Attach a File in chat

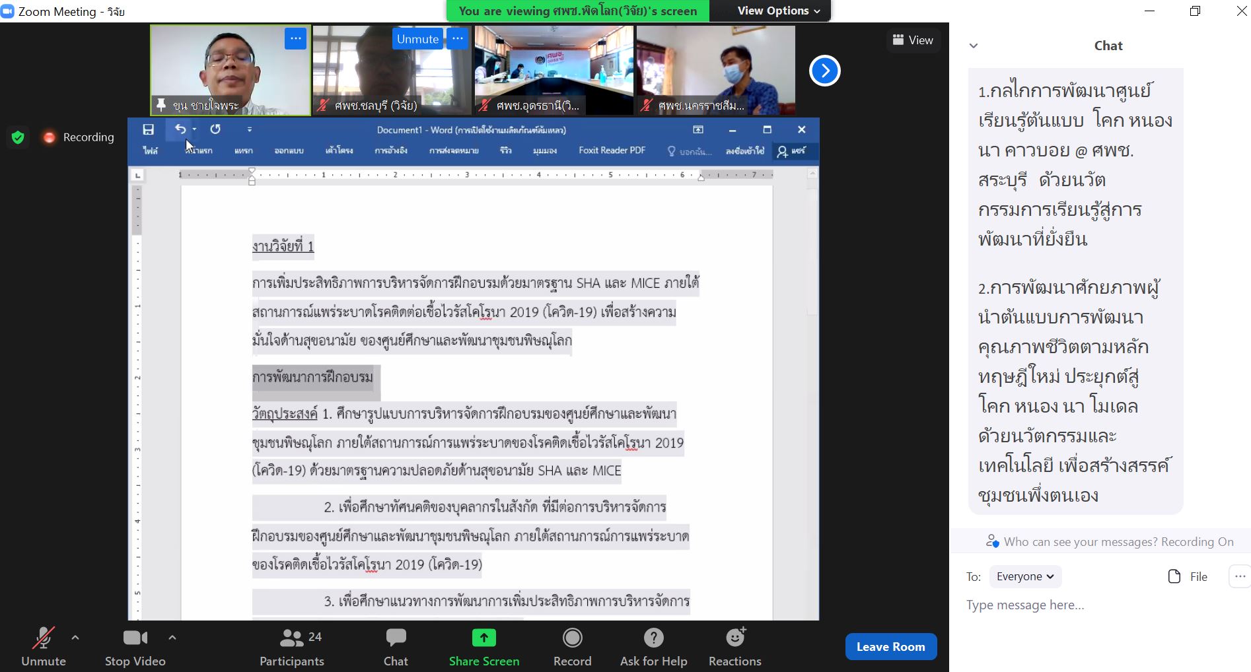click(x=1188, y=576)
